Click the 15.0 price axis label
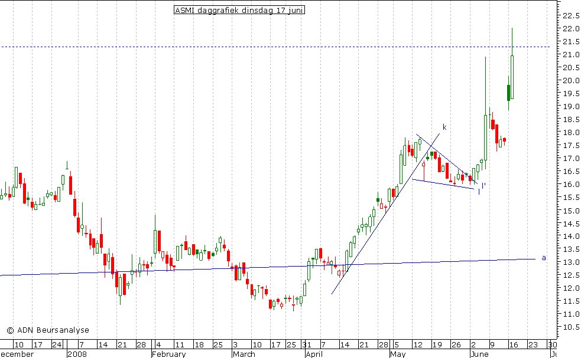 pos(571,211)
